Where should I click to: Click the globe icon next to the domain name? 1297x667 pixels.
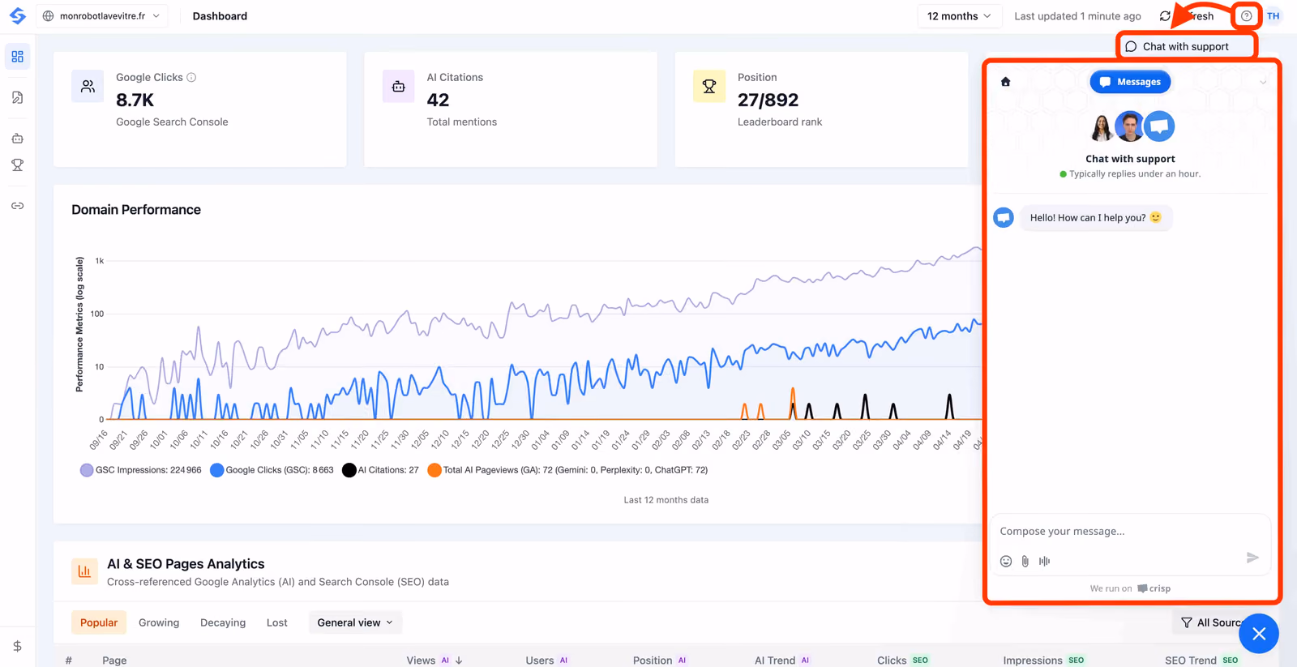(x=49, y=16)
